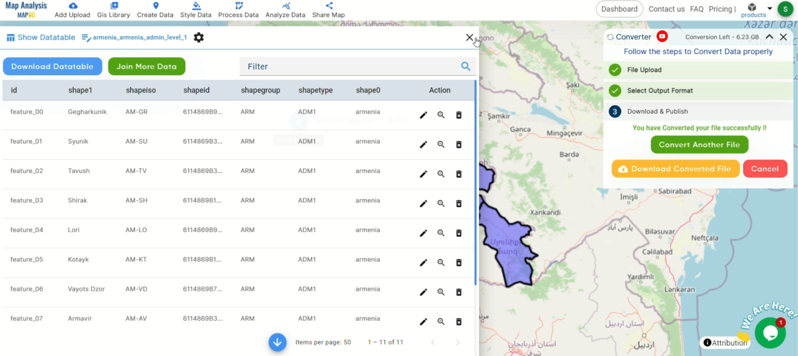Collapse the Converter panel with chevron
Viewport: 798px width, 356px height.
tap(769, 37)
